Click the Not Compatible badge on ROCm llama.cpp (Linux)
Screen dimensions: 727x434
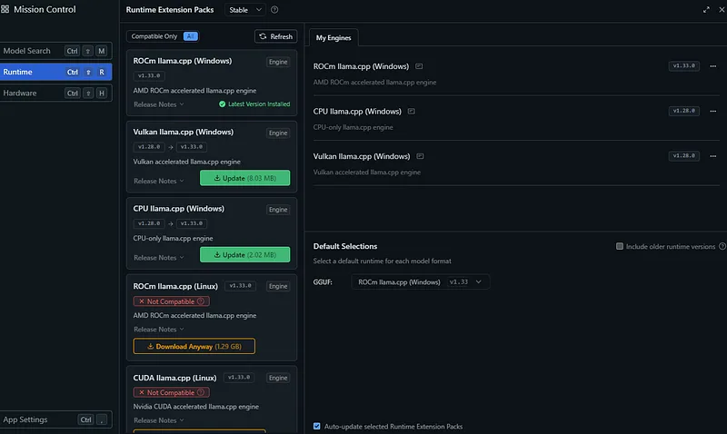click(171, 301)
